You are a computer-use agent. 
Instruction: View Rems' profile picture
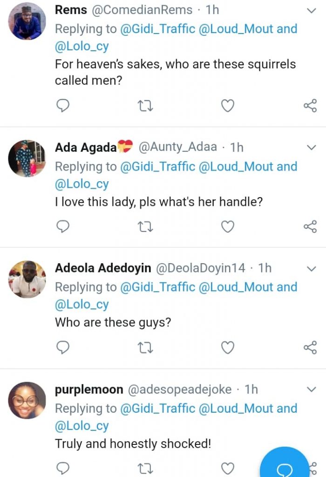[27, 21]
